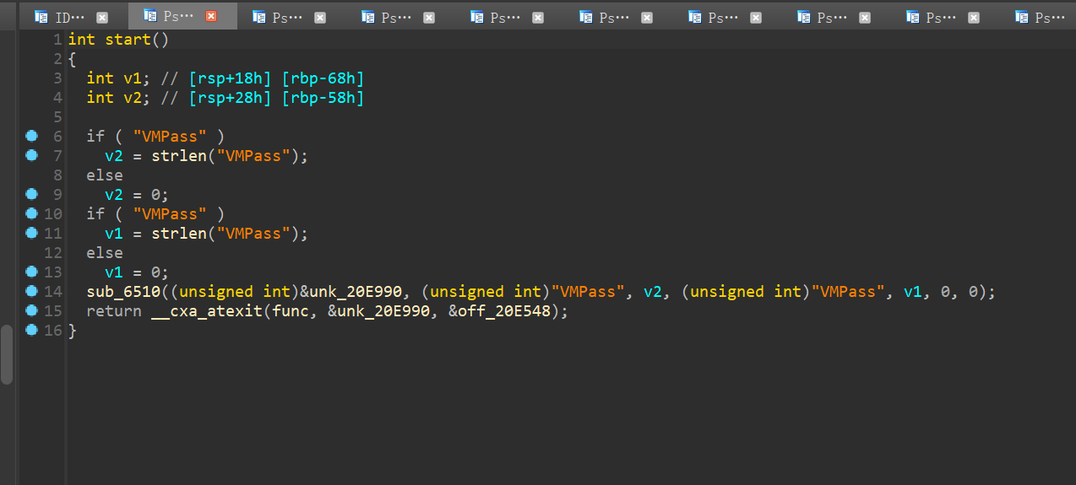The image size is (1076, 485).
Task: Click breakpoint marker on line 15
Action: click(32, 310)
